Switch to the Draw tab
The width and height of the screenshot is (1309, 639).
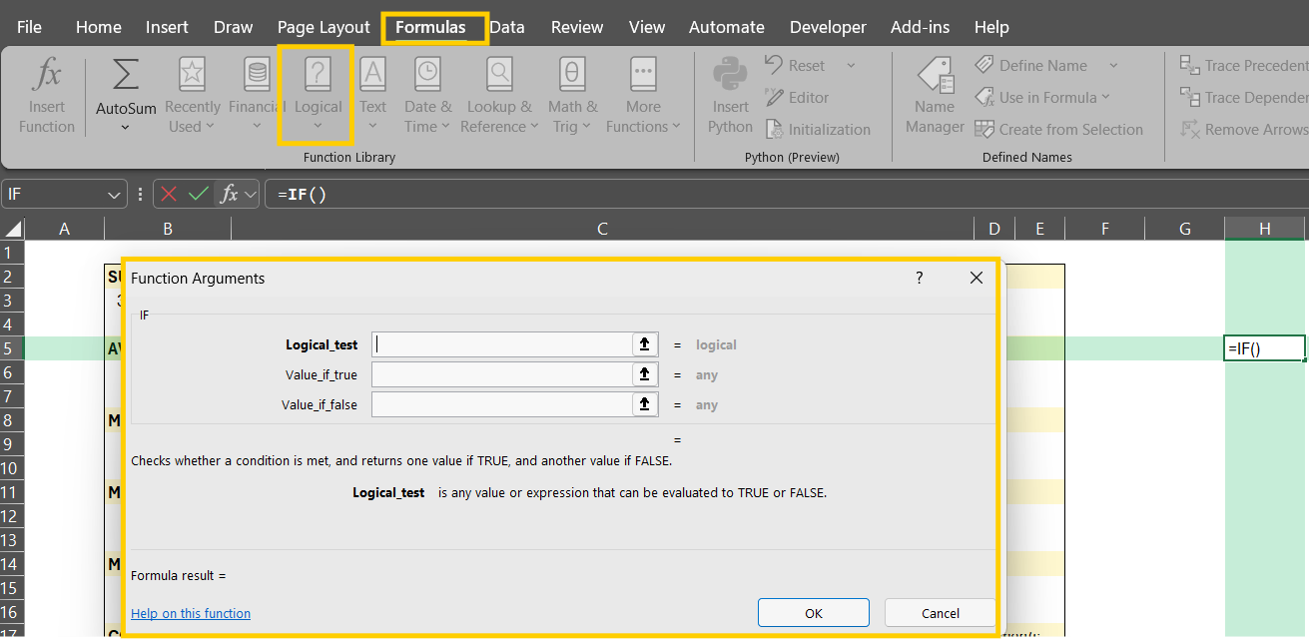point(234,27)
